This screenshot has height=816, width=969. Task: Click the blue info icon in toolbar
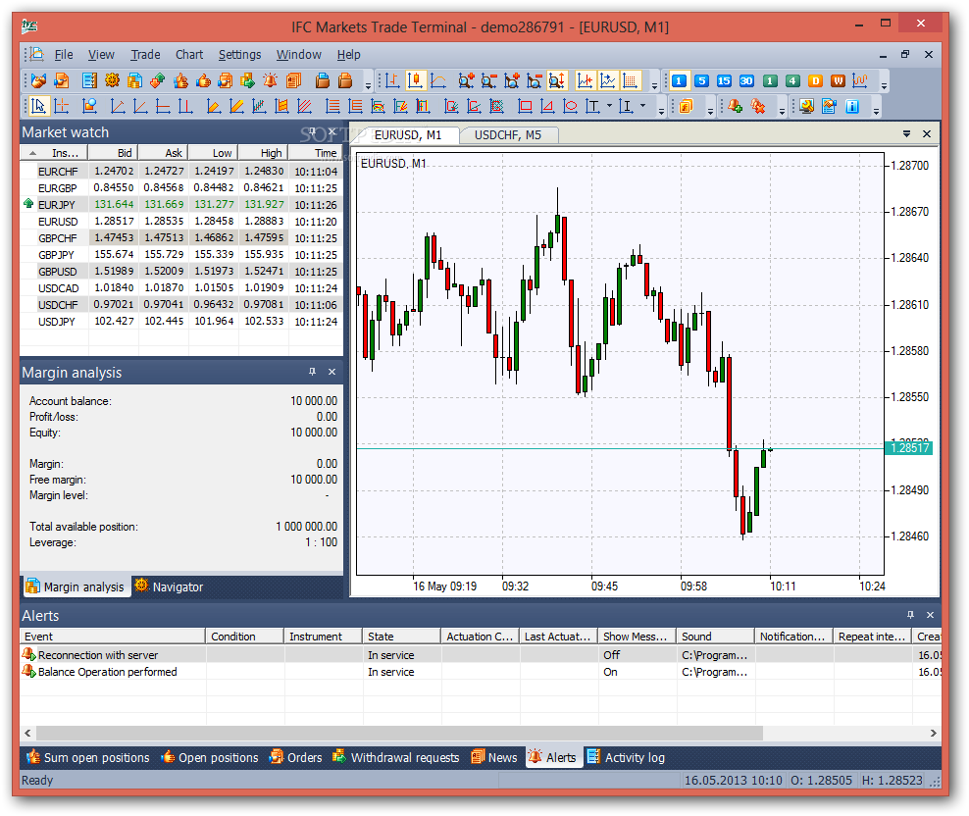tap(852, 107)
